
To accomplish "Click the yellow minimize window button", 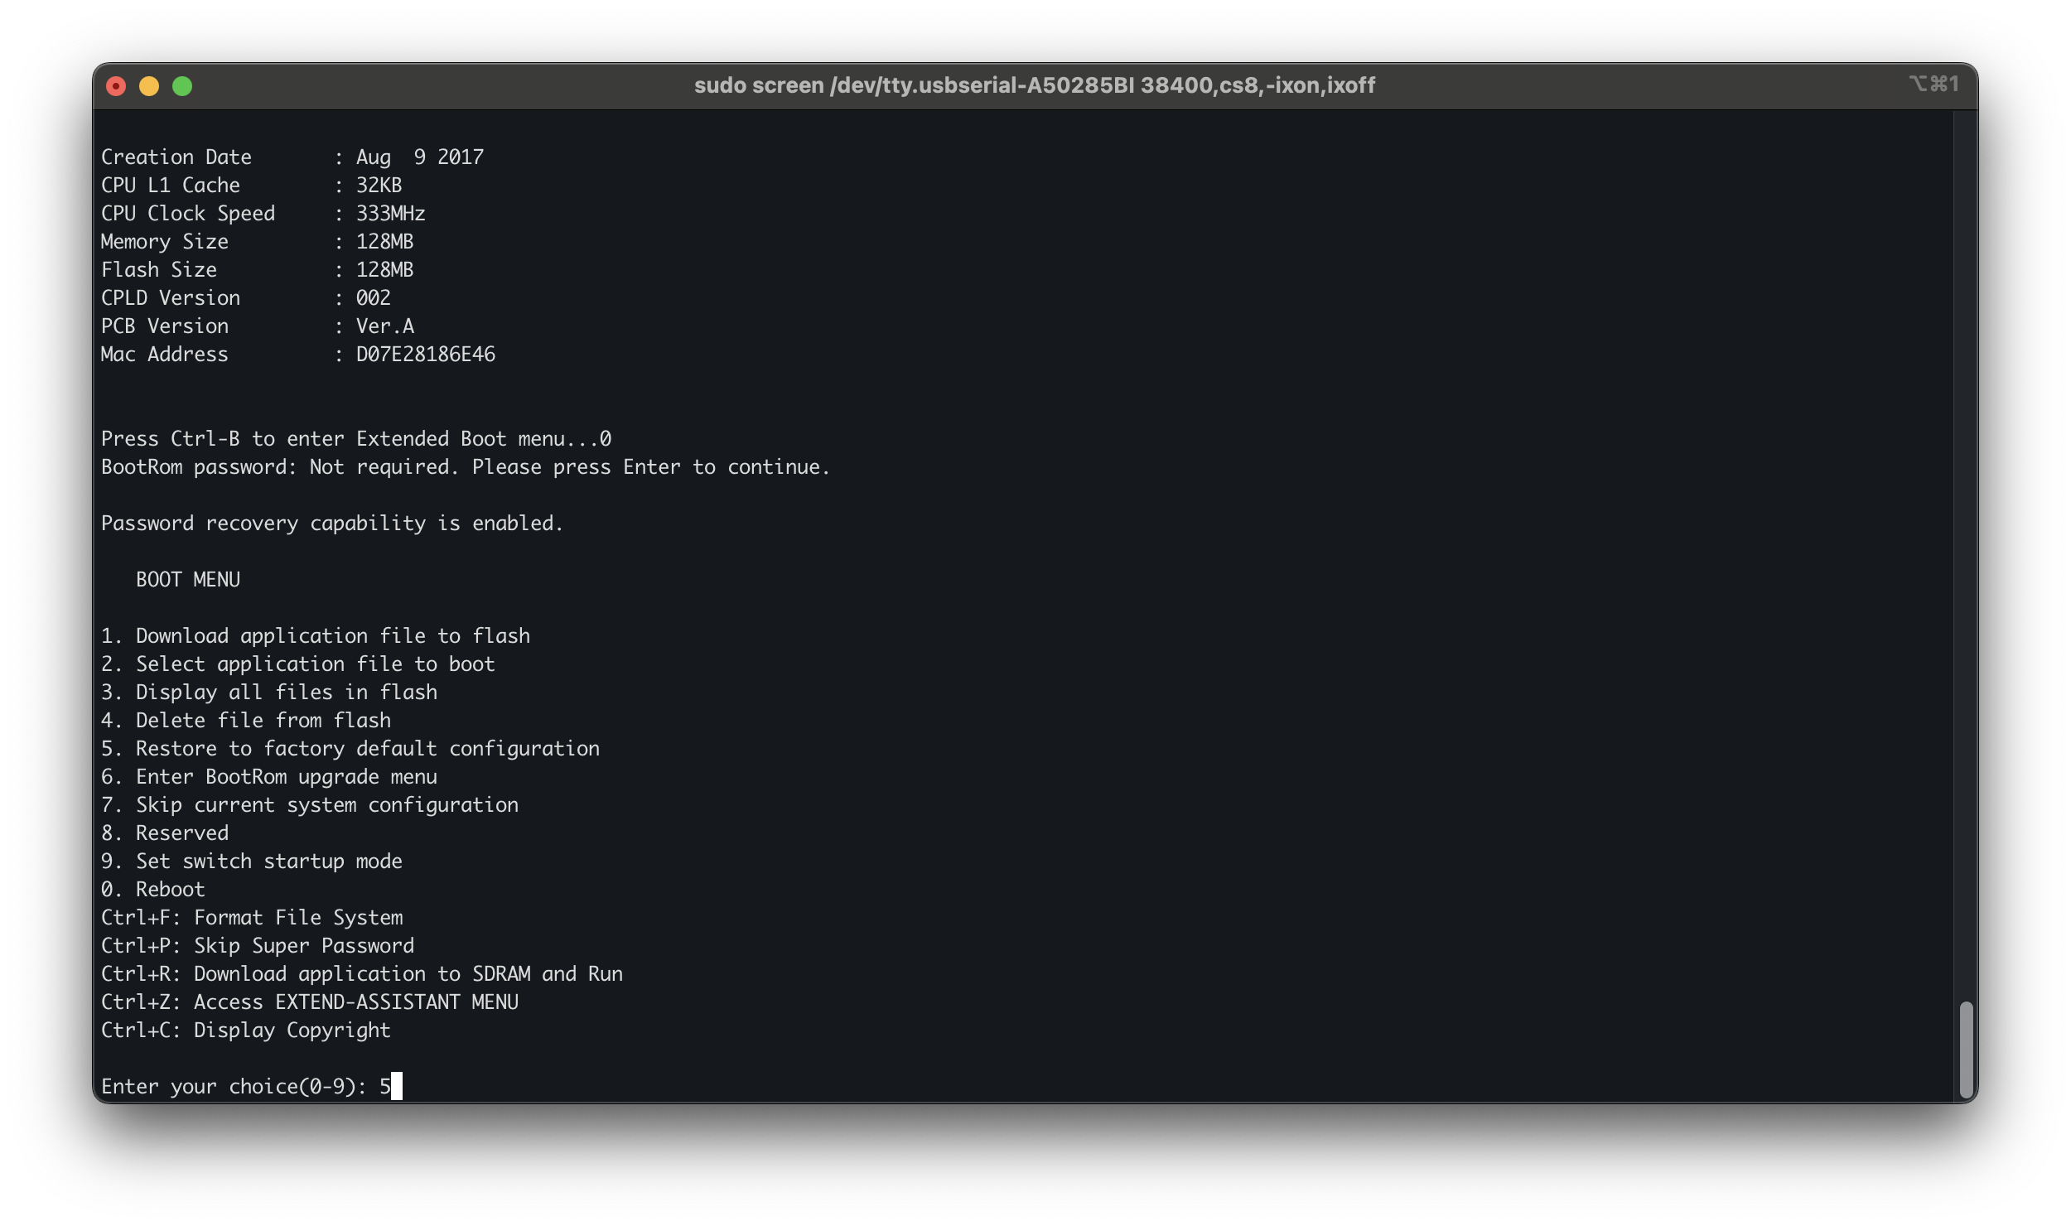I will [x=149, y=86].
